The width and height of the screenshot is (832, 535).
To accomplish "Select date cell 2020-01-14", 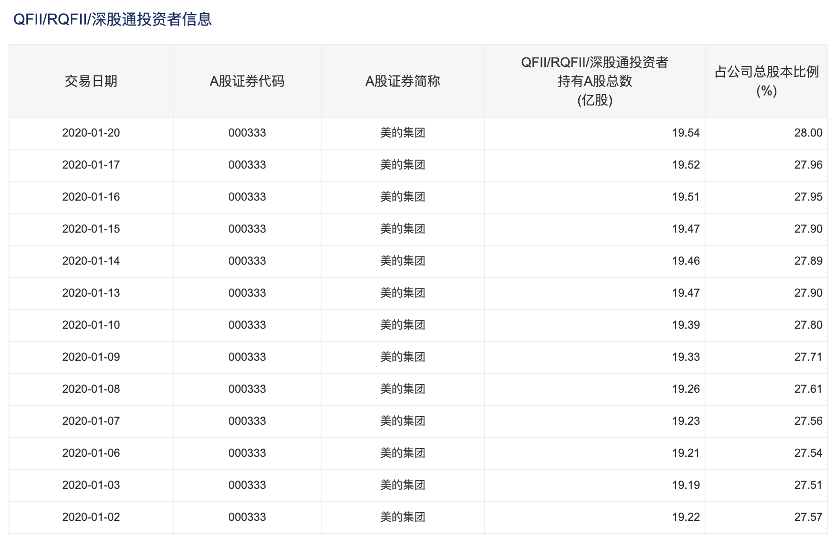I will (x=91, y=261).
